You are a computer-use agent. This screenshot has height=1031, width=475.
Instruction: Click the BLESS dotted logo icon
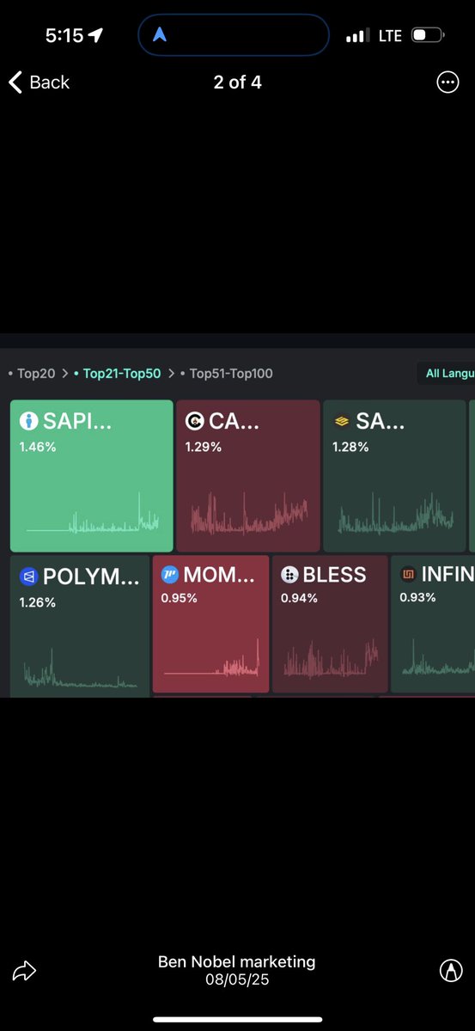[x=289, y=575]
